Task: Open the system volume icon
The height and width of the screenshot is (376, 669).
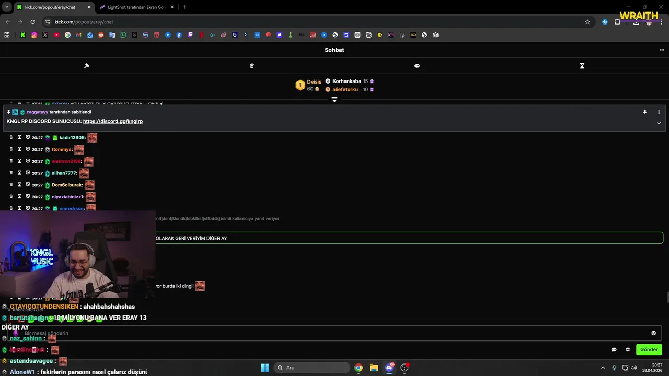Action: [633, 368]
